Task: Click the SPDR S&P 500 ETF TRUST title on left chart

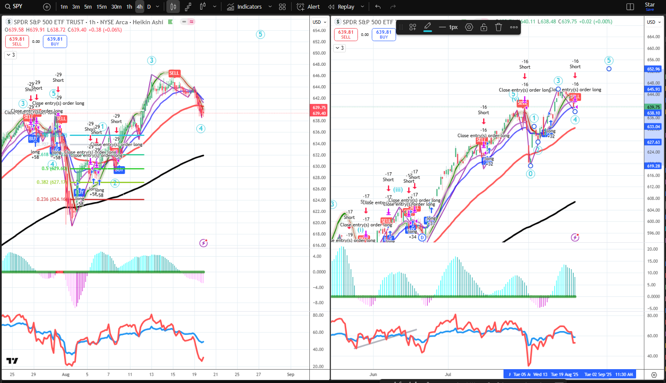Action: pos(49,22)
